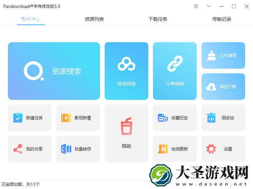Viewport: 253px width, 189px height.
Task: Expand the title bar dropdown chevron
Action: tap(209, 6)
